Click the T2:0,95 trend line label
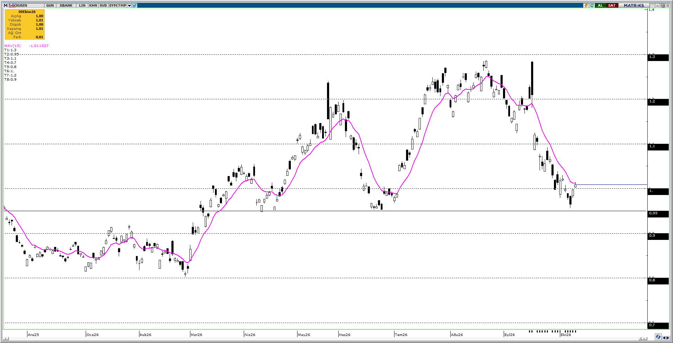The width and height of the screenshot is (673, 343). click(x=12, y=54)
